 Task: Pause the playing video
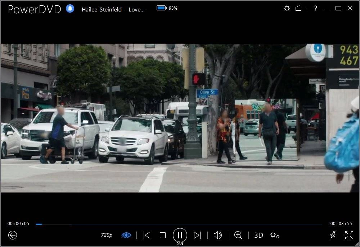coord(180,235)
